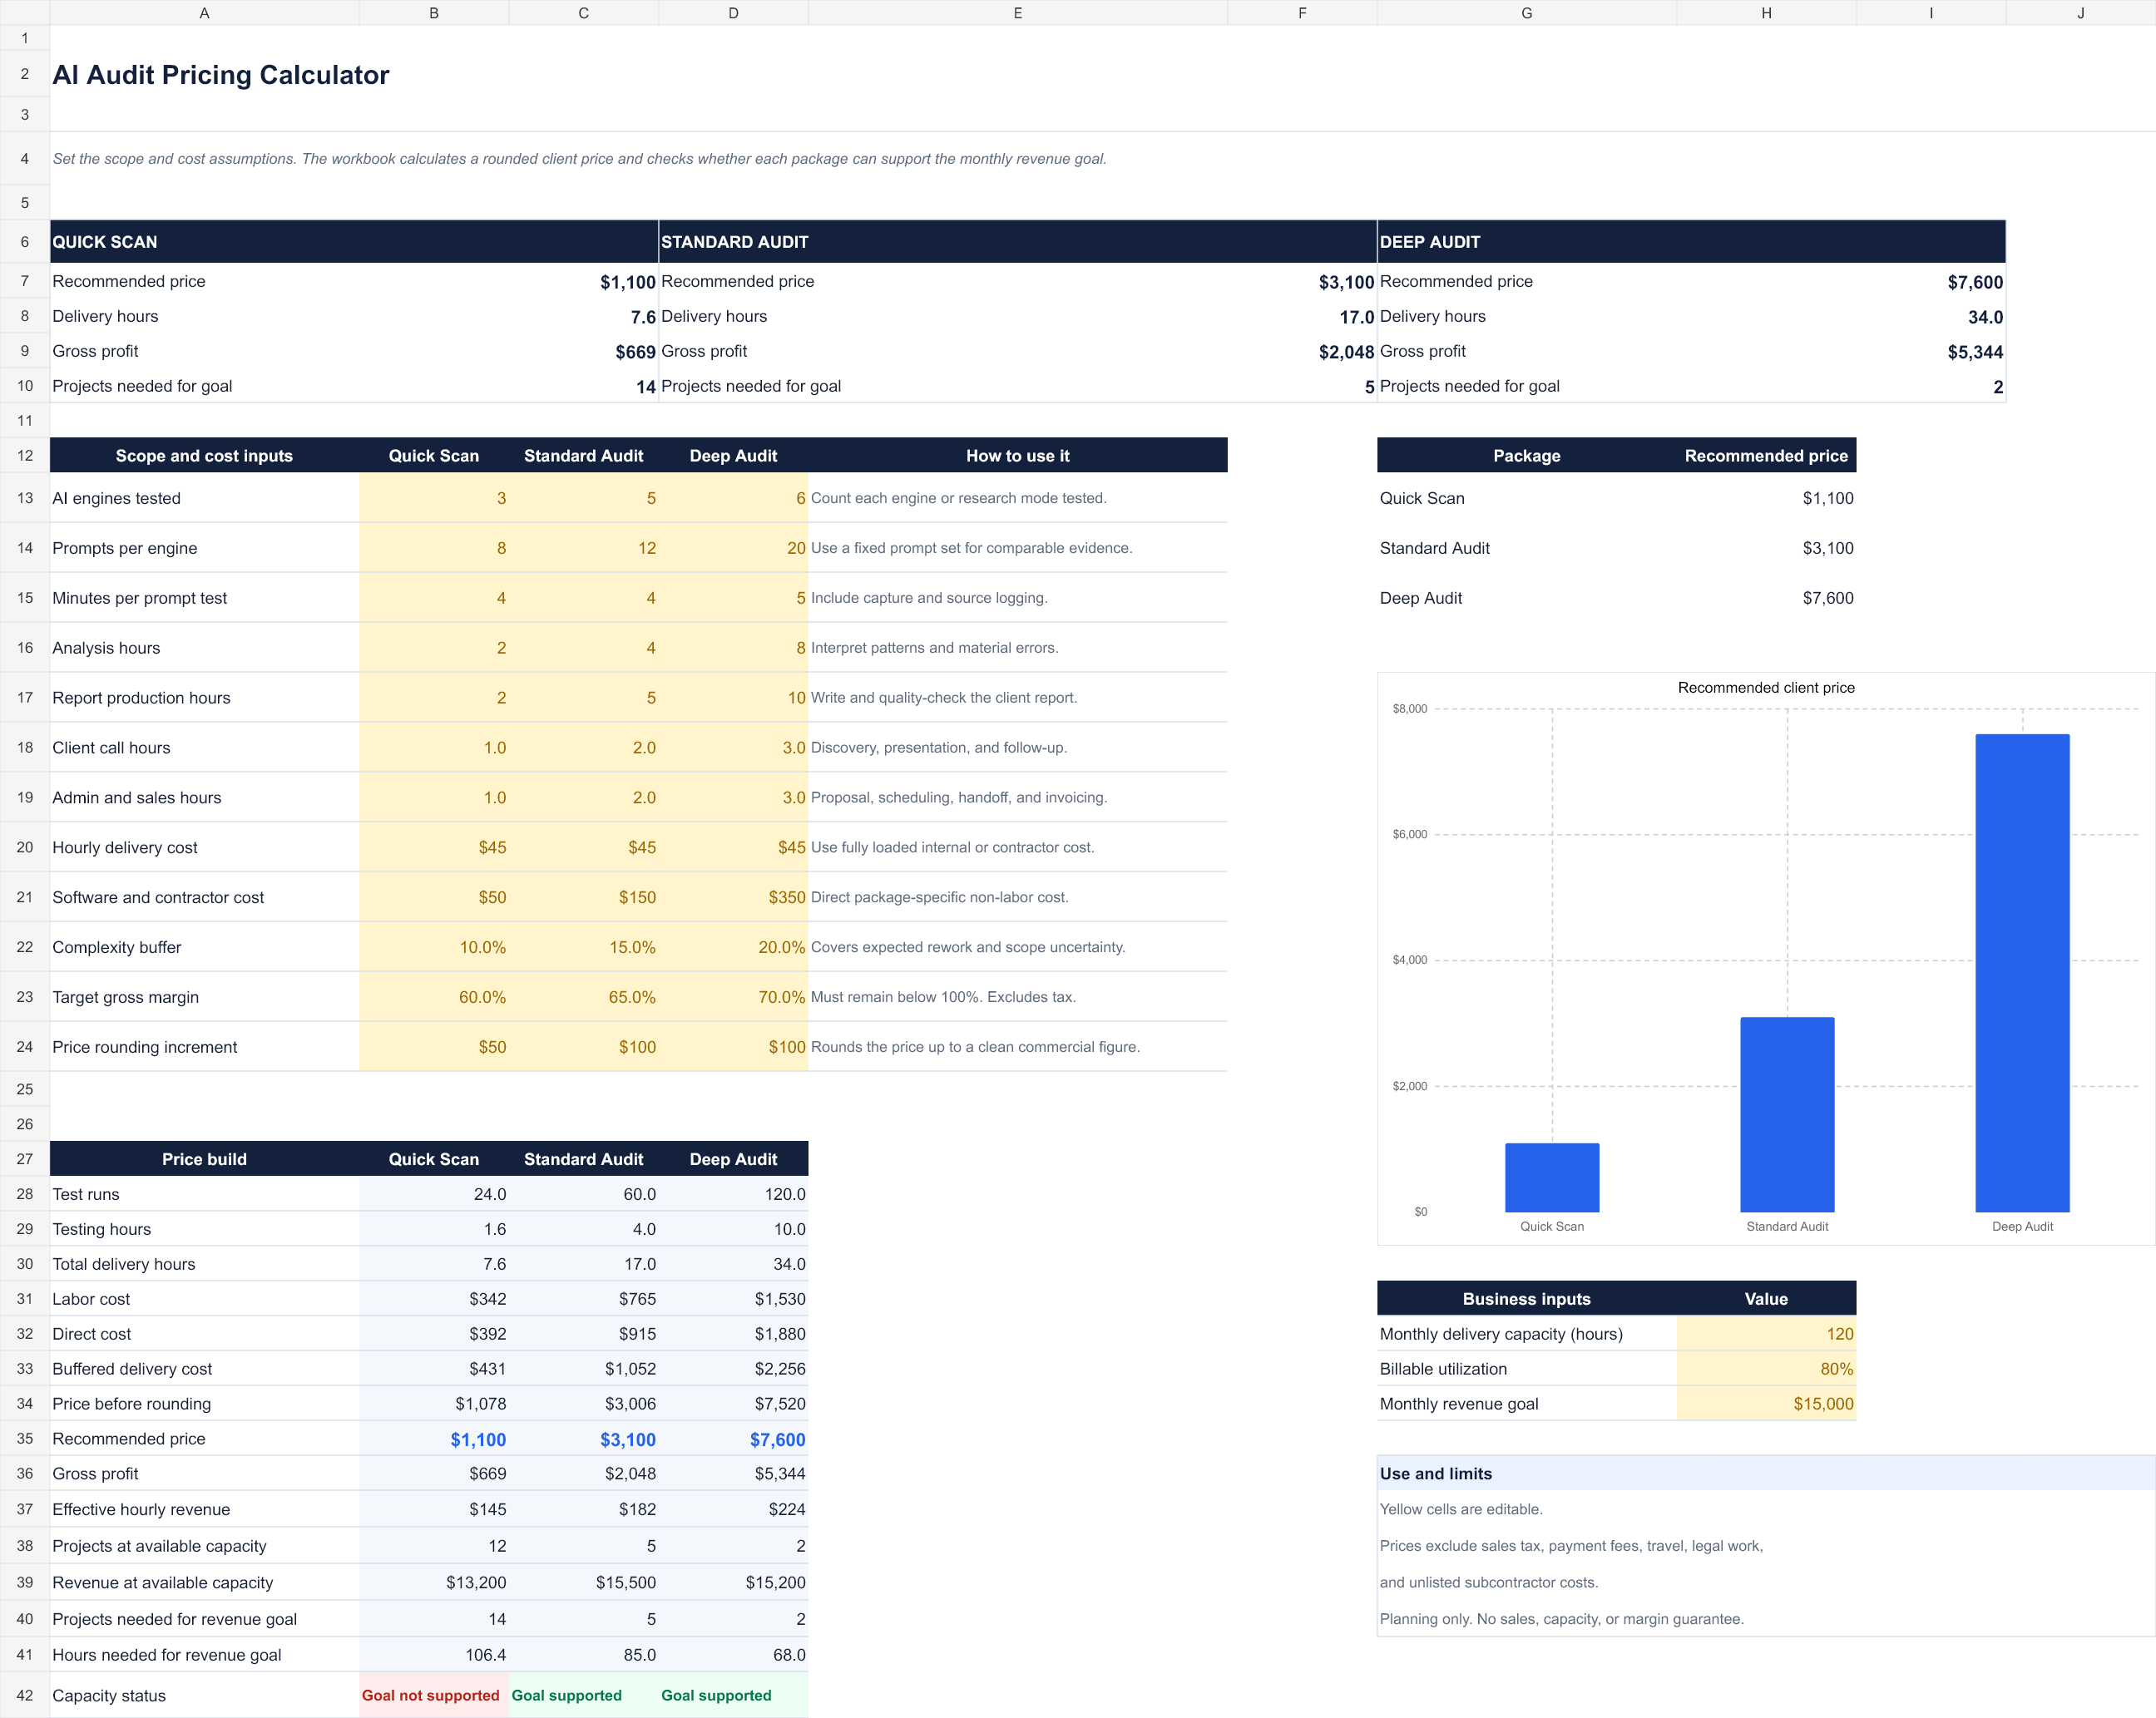
Task: Click the QUICK SCAN section header
Action: click(354, 242)
